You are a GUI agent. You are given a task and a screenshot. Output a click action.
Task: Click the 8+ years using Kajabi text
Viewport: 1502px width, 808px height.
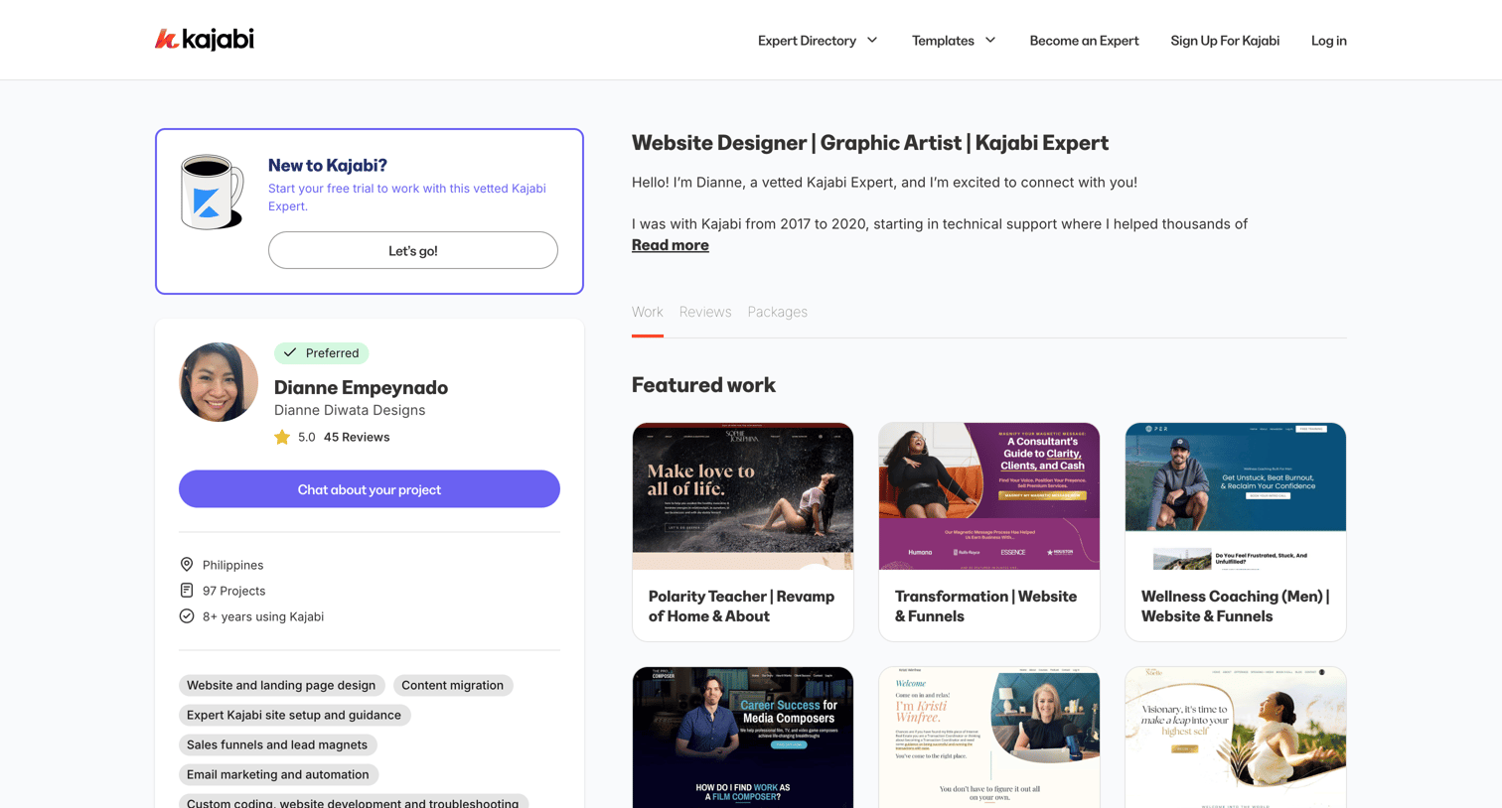pos(263,616)
